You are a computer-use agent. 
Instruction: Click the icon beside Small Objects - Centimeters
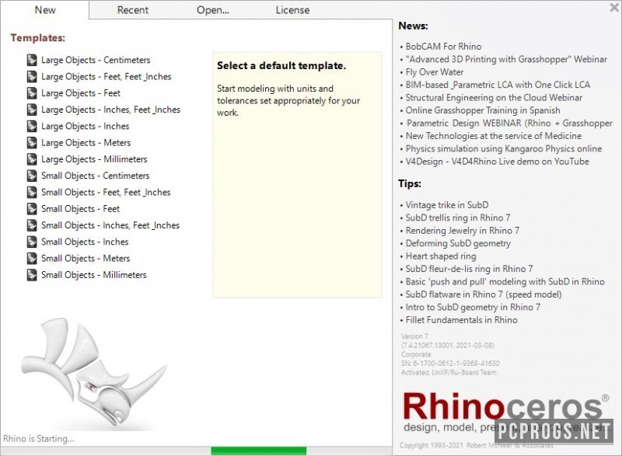coord(32,176)
